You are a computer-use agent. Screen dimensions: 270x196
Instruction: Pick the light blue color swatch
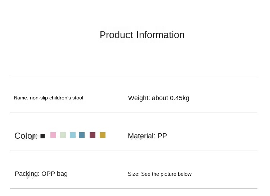pos(73,135)
